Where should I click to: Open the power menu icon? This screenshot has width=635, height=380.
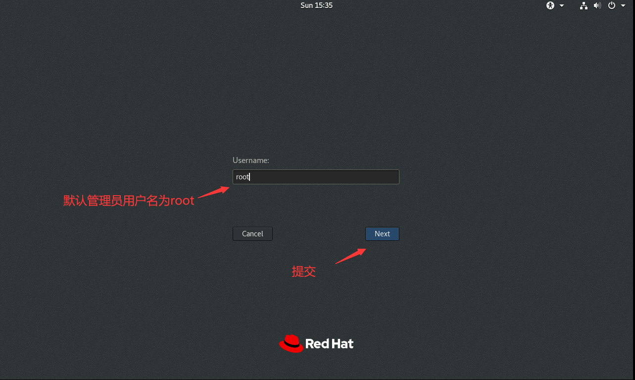pos(612,5)
